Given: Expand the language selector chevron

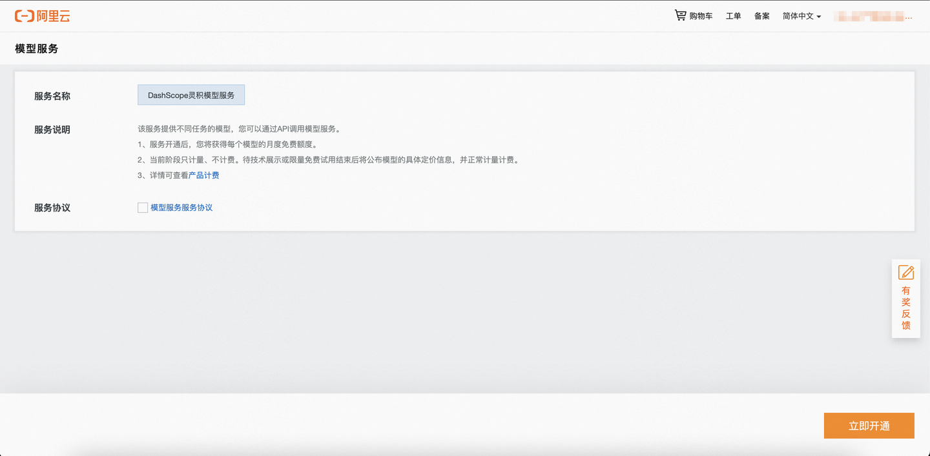Looking at the screenshot, I should pos(818,17).
